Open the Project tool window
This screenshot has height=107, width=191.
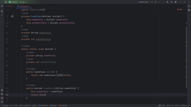click(2, 6)
